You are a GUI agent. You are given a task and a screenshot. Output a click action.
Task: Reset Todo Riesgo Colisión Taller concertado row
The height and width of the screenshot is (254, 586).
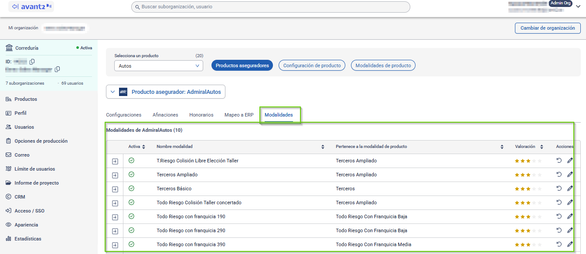click(x=559, y=203)
